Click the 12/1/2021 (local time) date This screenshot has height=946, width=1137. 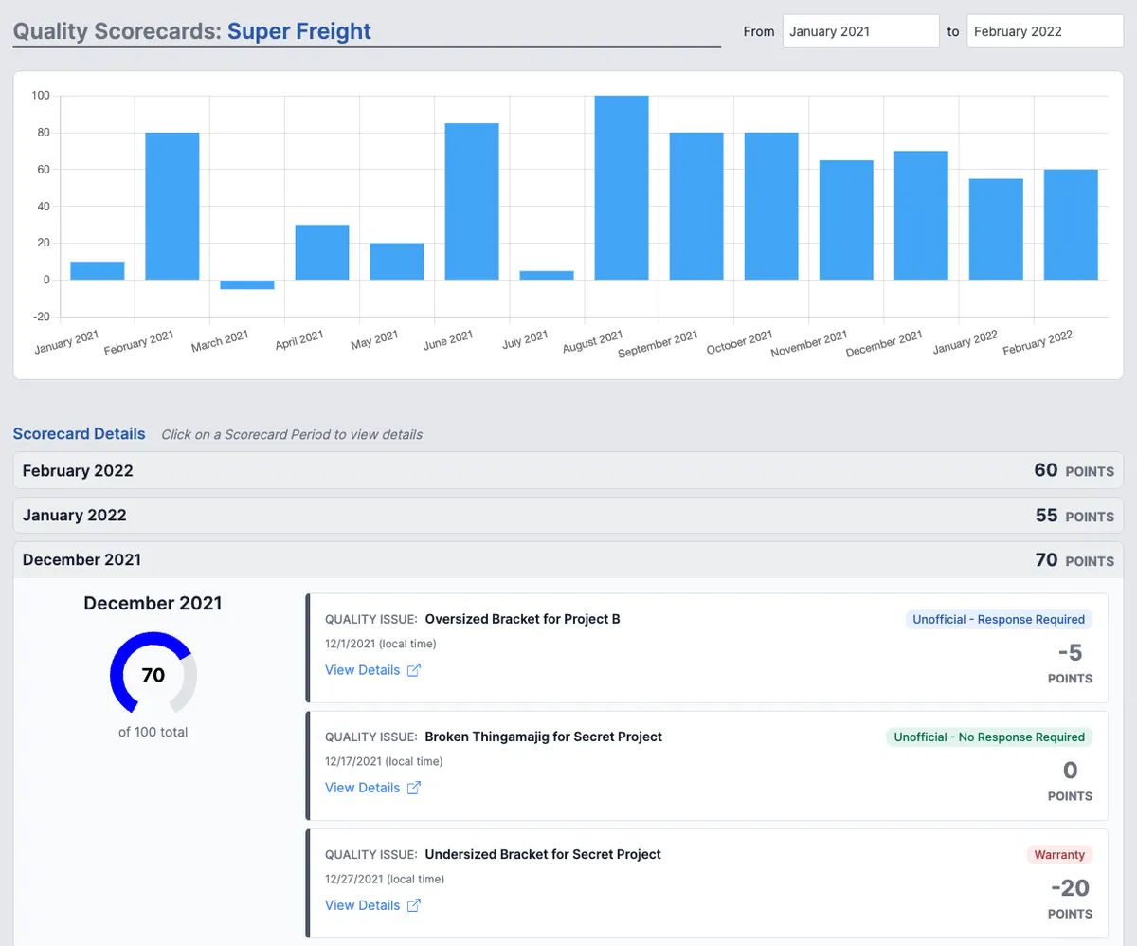point(381,644)
